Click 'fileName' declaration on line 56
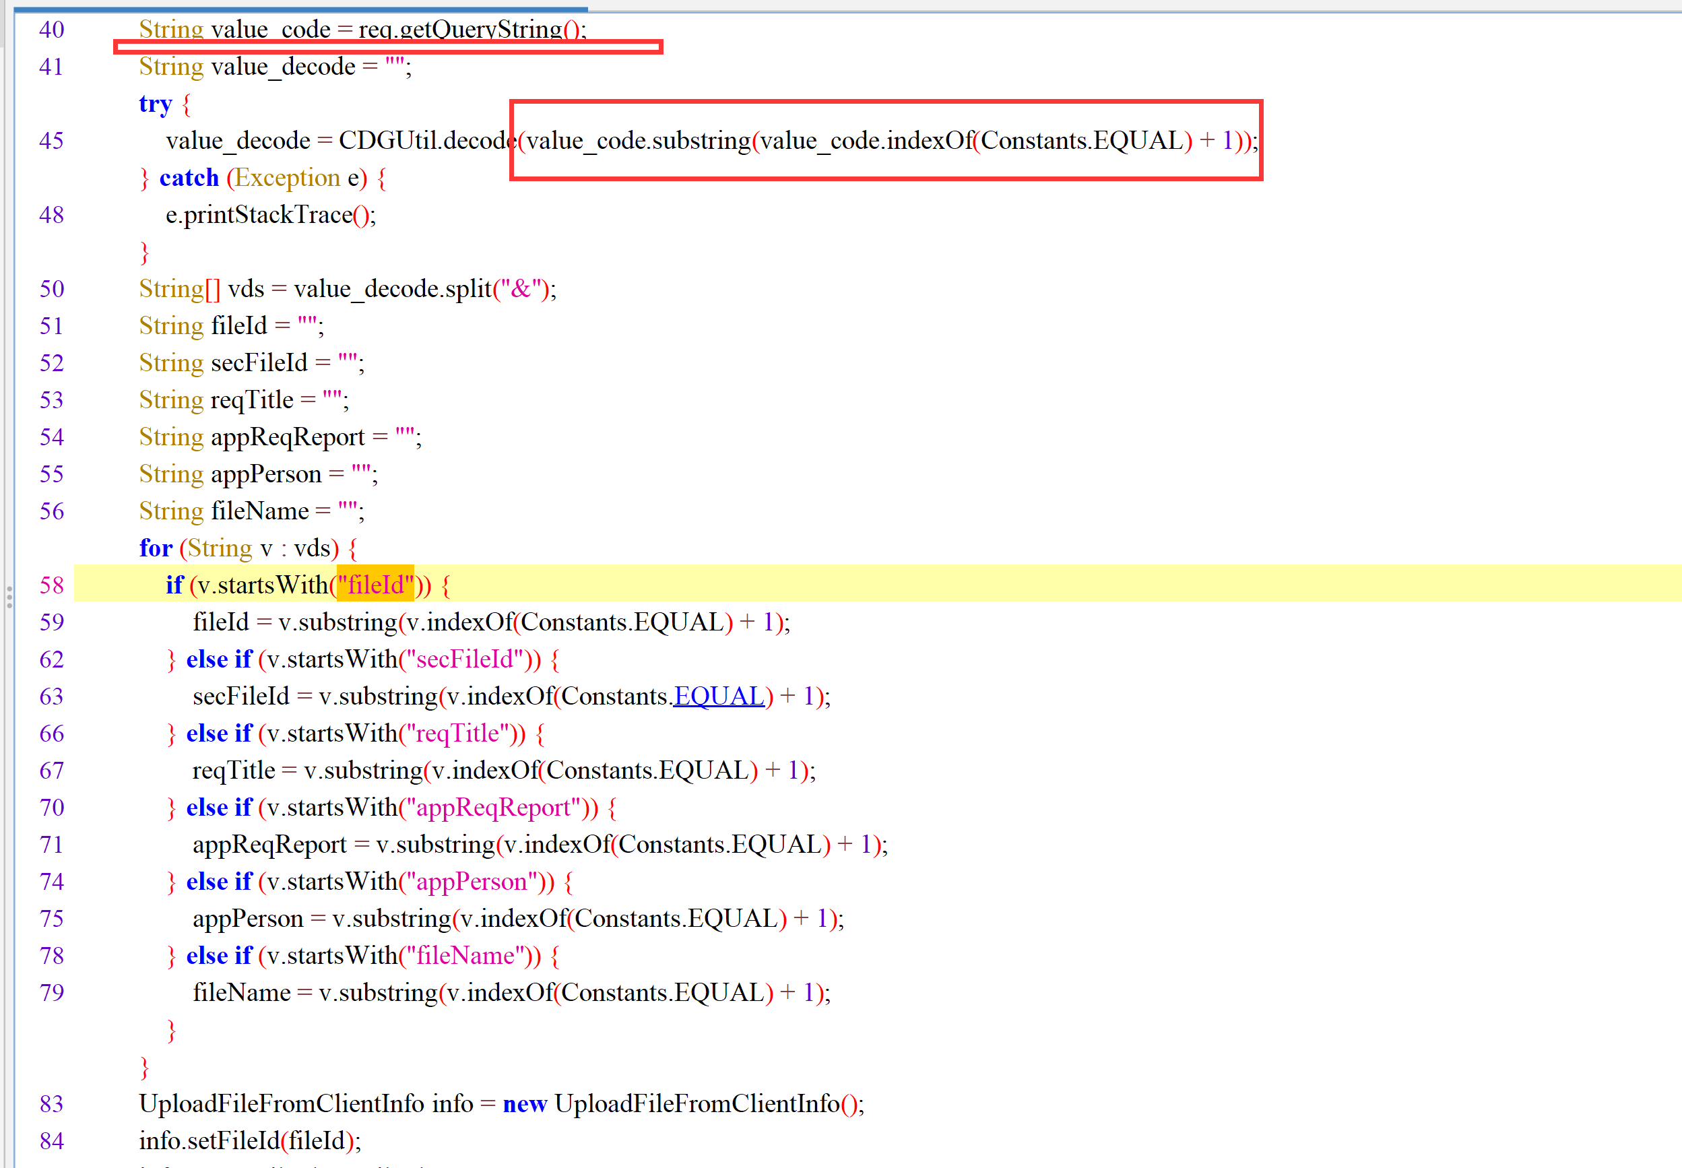The image size is (1682, 1168). (x=260, y=511)
